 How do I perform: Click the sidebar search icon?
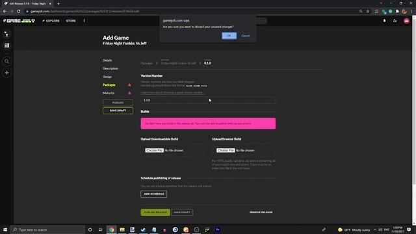[6, 61]
